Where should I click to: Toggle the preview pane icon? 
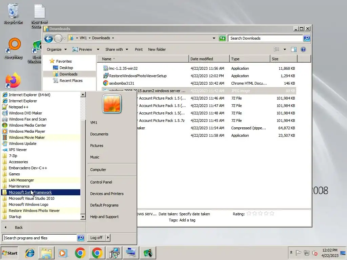294,49
